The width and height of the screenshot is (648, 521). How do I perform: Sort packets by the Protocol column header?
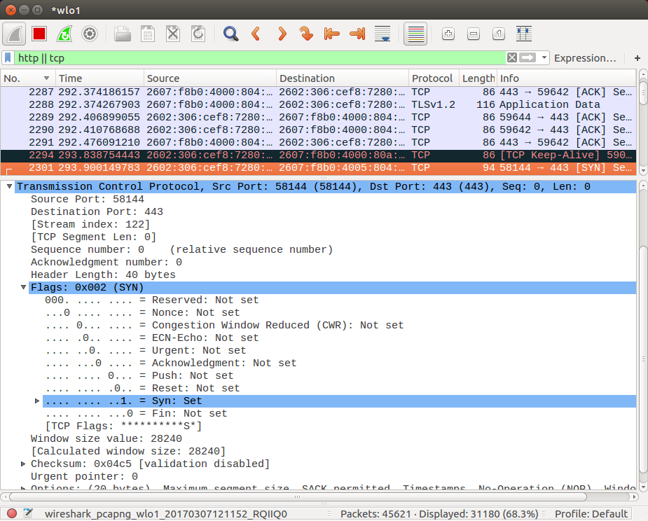(434, 78)
